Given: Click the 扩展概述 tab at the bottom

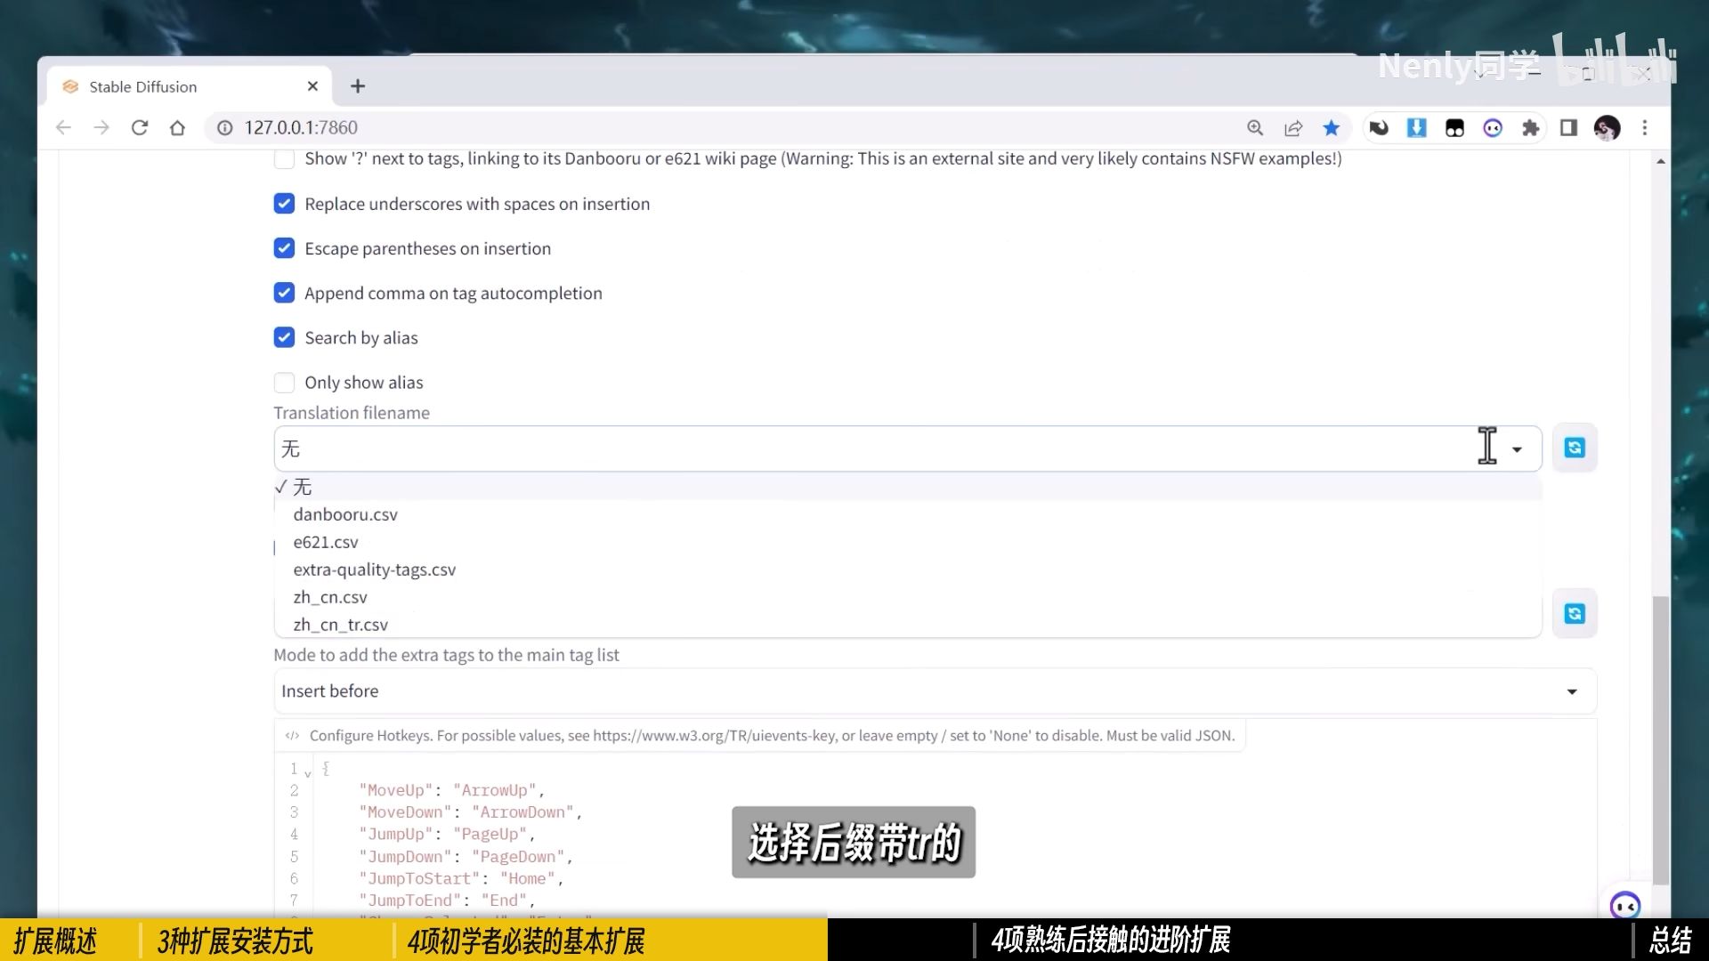Looking at the screenshot, I should [54, 939].
